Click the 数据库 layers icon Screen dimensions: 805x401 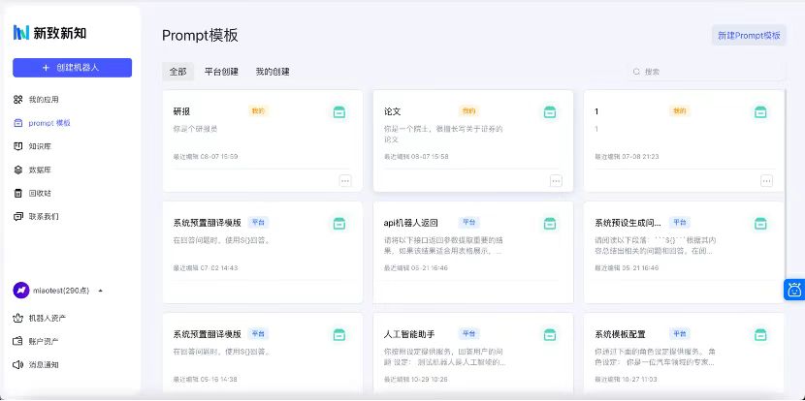point(18,170)
